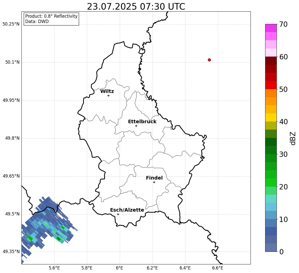
Task: Click the orange colorbar band just below 50
Action: [271, 93]
